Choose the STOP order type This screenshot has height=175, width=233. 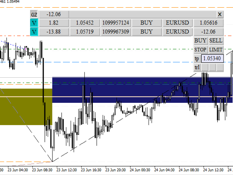point(201,50)
